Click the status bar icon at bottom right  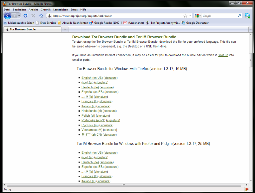[x=246, y=189]
